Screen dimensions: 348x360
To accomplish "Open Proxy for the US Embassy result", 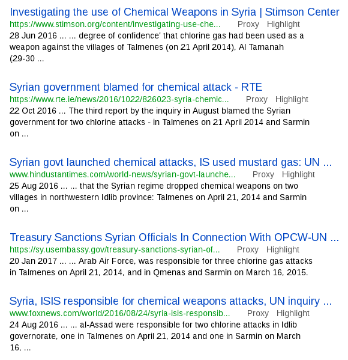I will coord(248,249).
